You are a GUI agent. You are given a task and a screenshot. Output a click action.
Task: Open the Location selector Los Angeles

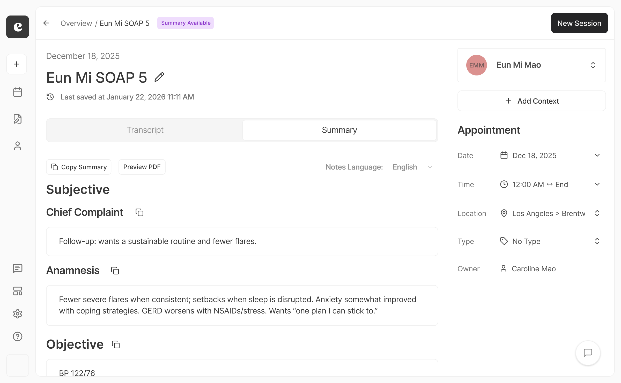(x=550, y=213)
